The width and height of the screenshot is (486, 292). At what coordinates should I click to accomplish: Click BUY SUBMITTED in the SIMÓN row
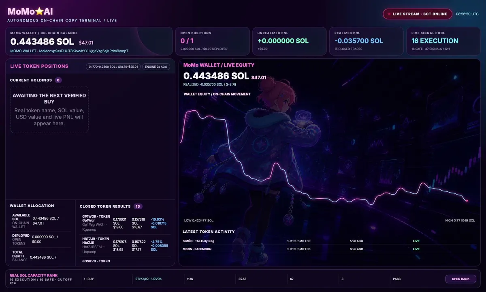click(298, 241)
